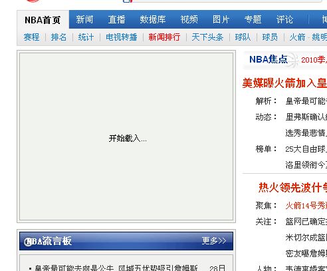Open the 统计 link
The width and height of the screenshot is (327, 271).
pyautogui.click(x=86, y=37)
